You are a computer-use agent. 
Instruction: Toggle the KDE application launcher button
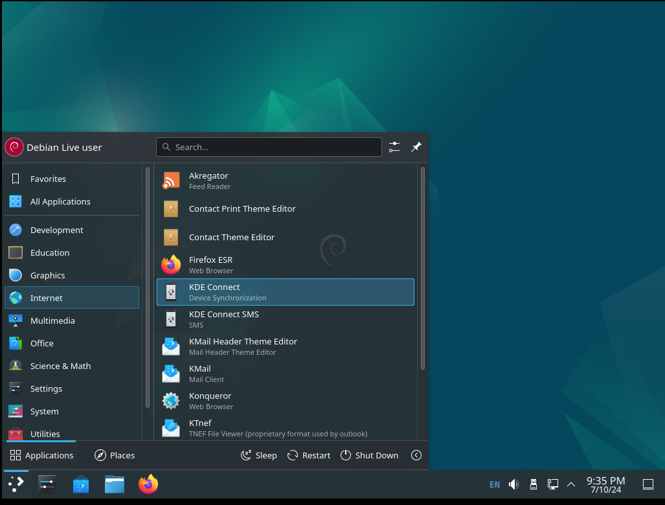pos(16,484)
